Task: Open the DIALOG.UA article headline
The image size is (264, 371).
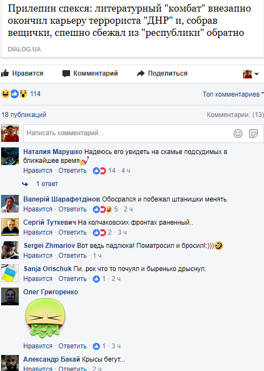Action: (x=129, y=20)
